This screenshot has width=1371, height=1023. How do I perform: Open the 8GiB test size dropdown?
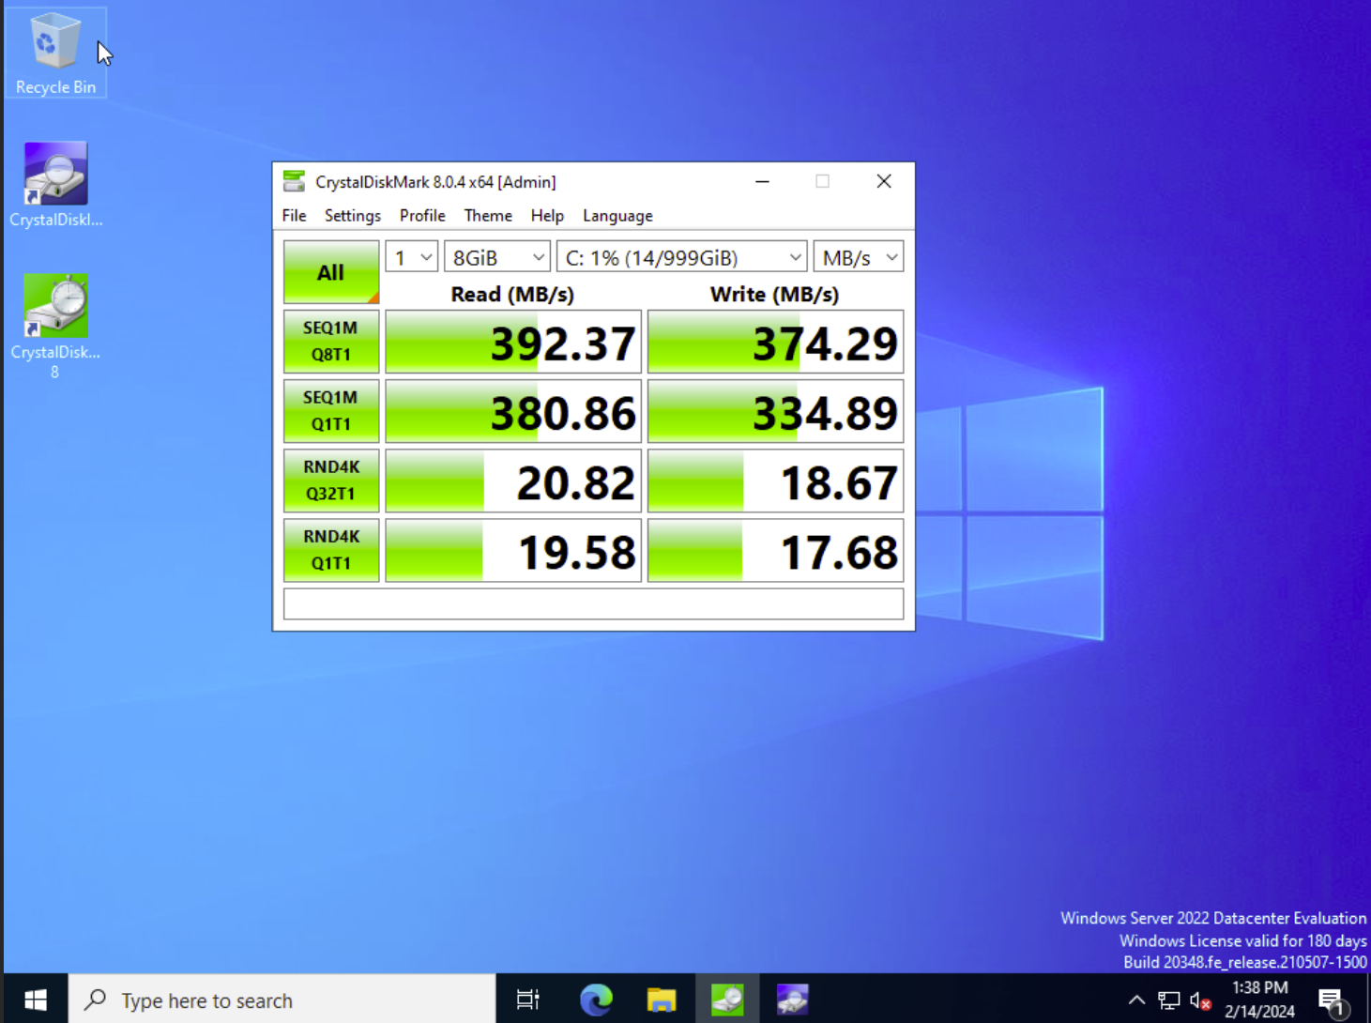pyautogui.click(x=496, y=257)
